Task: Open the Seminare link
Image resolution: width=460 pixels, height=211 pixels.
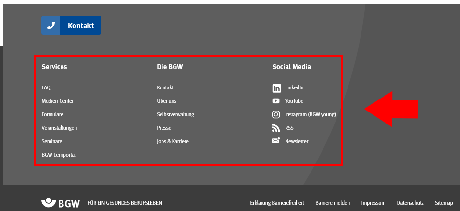Action: (x=52, y=141)
